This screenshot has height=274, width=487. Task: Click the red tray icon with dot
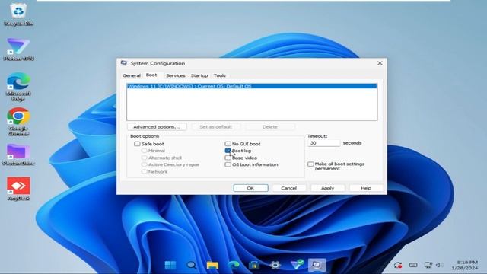[x=398, y=265]
